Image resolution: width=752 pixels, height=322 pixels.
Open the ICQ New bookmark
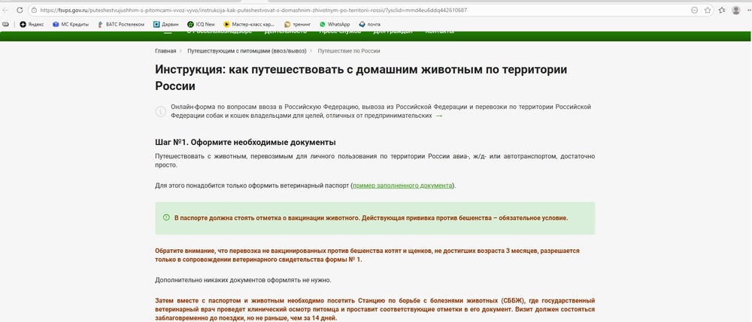click(201, 24)
